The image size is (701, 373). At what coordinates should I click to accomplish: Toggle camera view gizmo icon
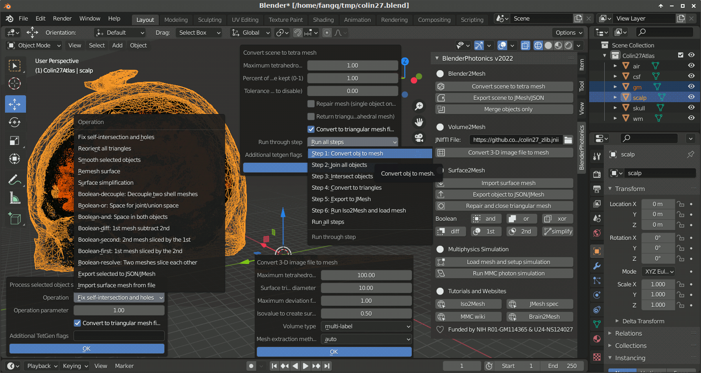(x=419, y=137)
